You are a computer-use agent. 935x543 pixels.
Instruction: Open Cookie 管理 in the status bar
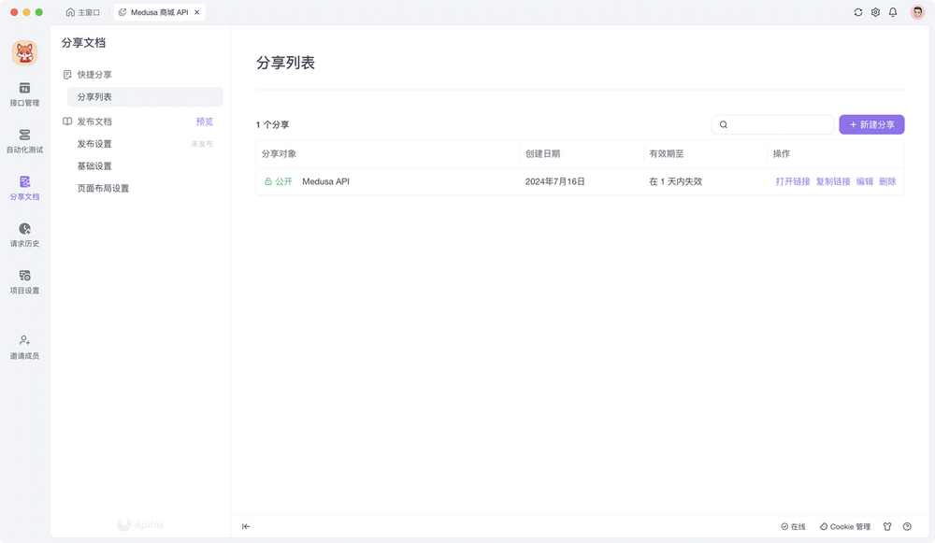(842, 526)
